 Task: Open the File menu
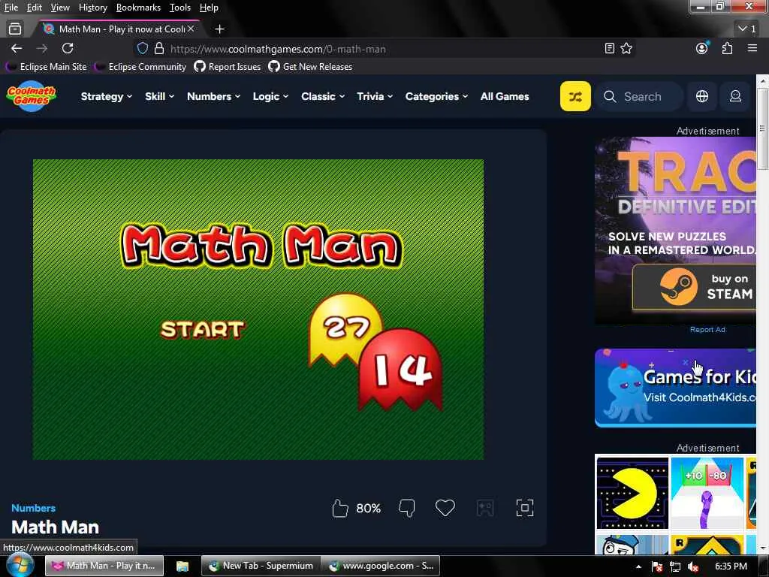[11, 8]
